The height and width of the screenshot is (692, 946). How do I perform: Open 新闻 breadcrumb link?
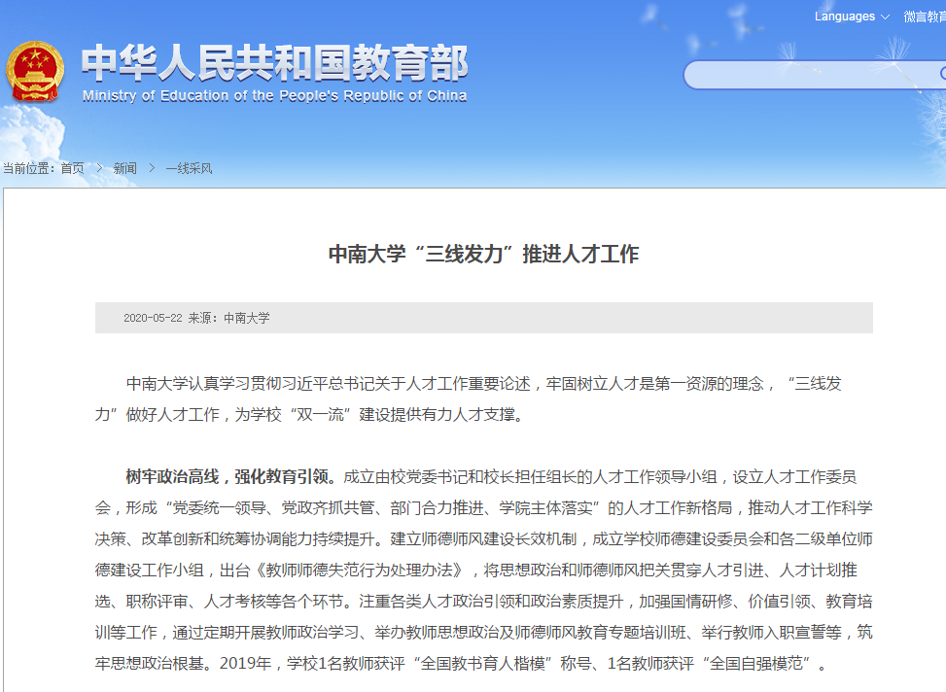[x=124, y=168]
